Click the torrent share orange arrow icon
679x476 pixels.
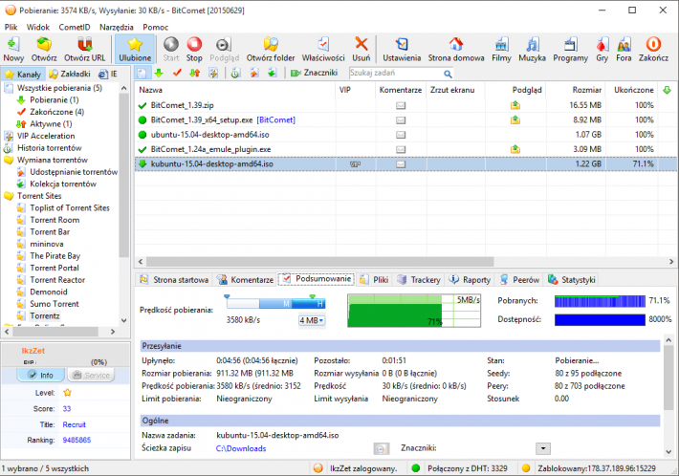pos(254,74)
